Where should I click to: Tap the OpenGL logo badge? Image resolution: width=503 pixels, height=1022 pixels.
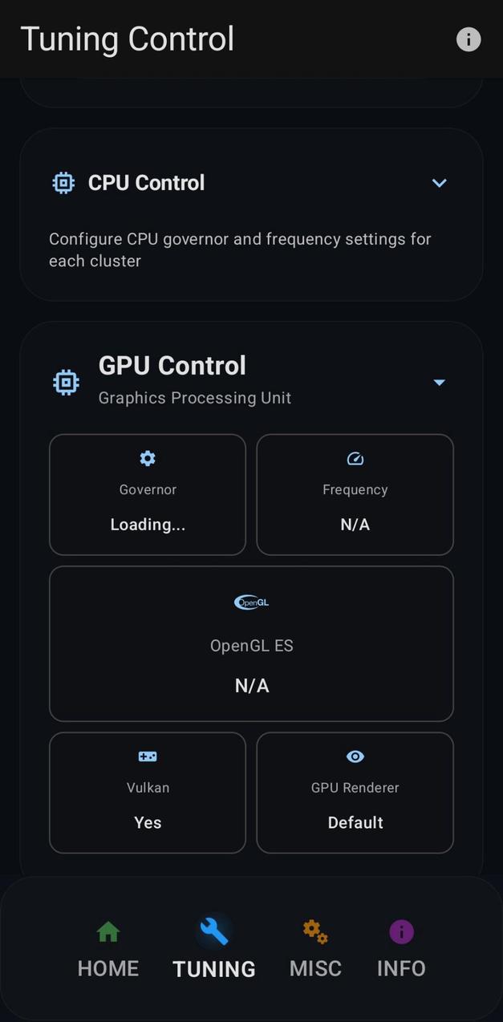pos(251,602)
